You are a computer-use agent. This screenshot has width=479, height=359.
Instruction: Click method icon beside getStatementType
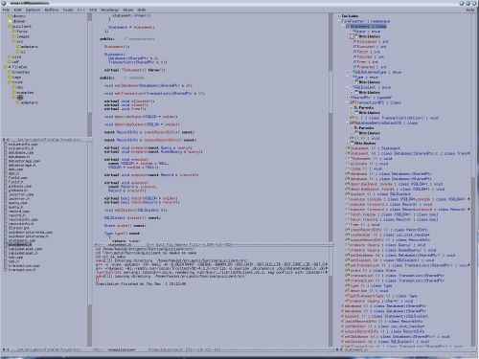pos(348,296)
